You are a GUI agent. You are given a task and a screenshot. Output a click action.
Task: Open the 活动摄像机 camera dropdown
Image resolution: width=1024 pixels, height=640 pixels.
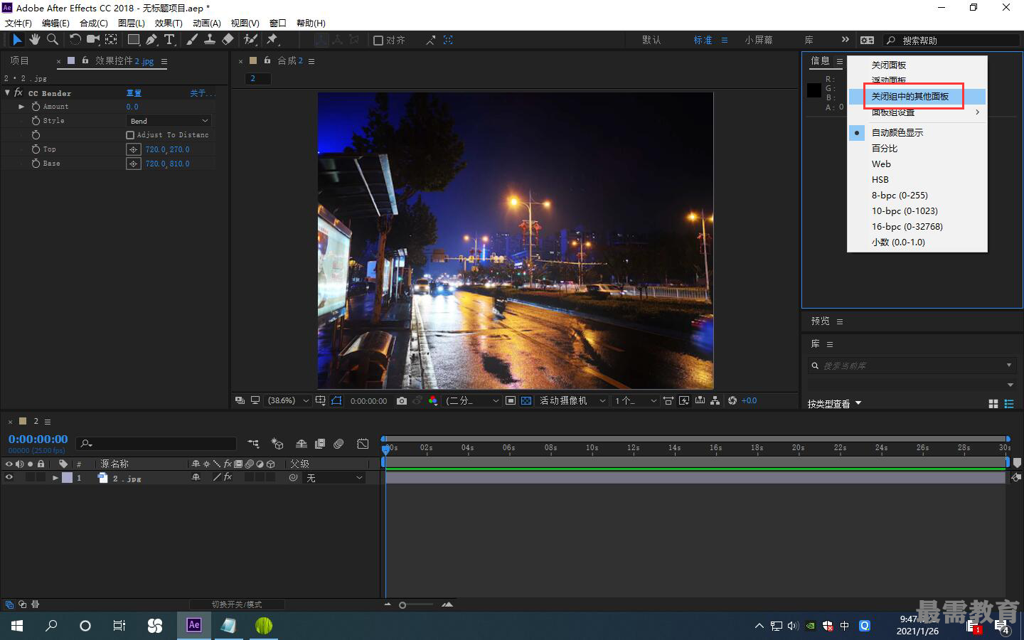point(572,401)
